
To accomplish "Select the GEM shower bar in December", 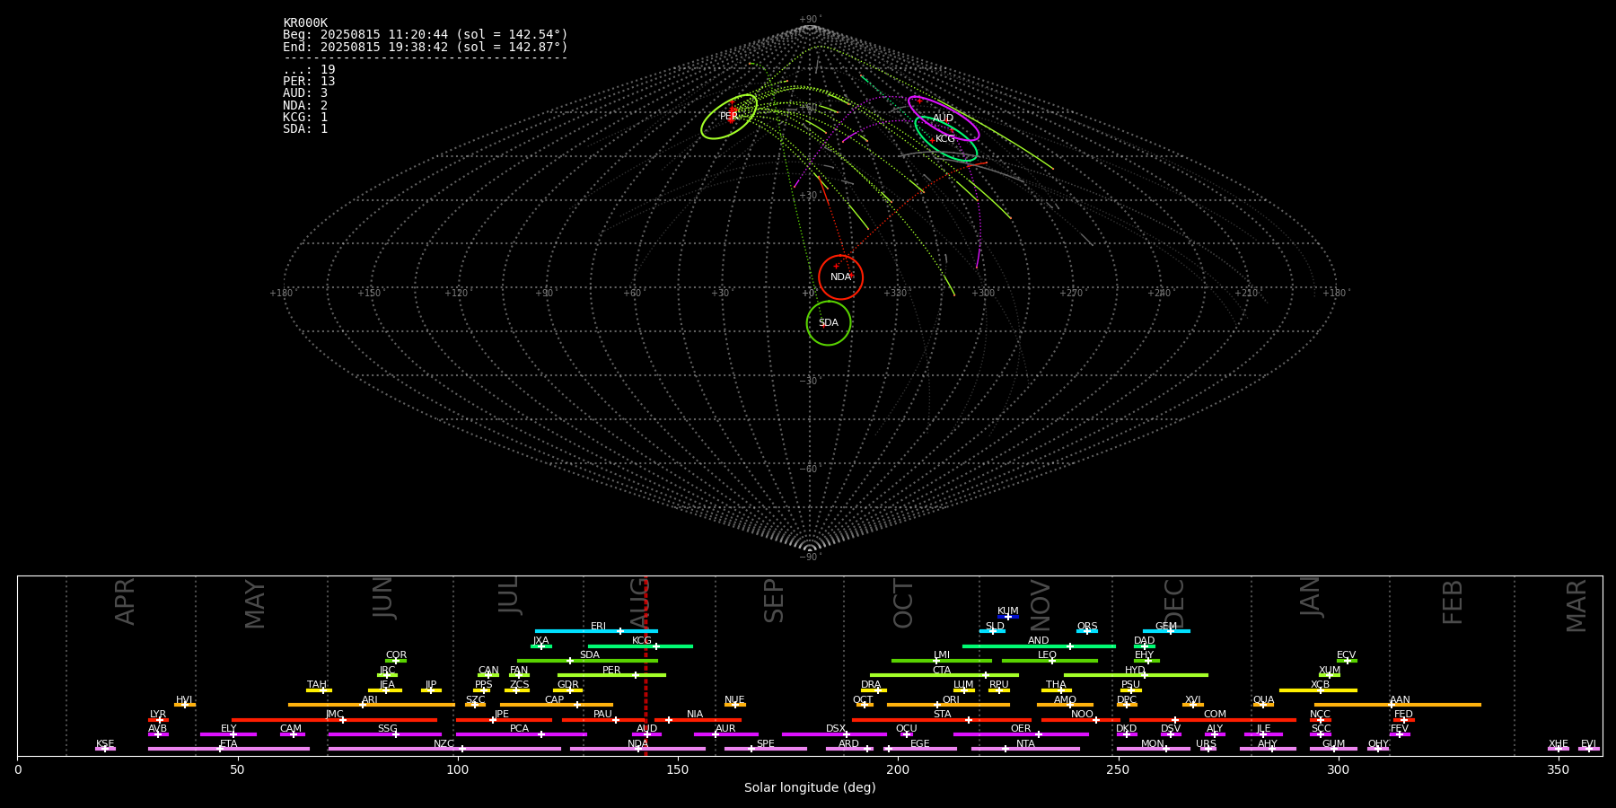I will pyautogui.click(x=1166, y=631).
